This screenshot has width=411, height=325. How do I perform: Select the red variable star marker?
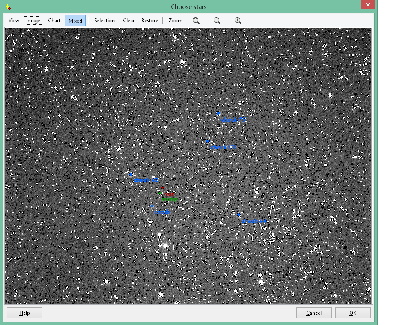163,188
